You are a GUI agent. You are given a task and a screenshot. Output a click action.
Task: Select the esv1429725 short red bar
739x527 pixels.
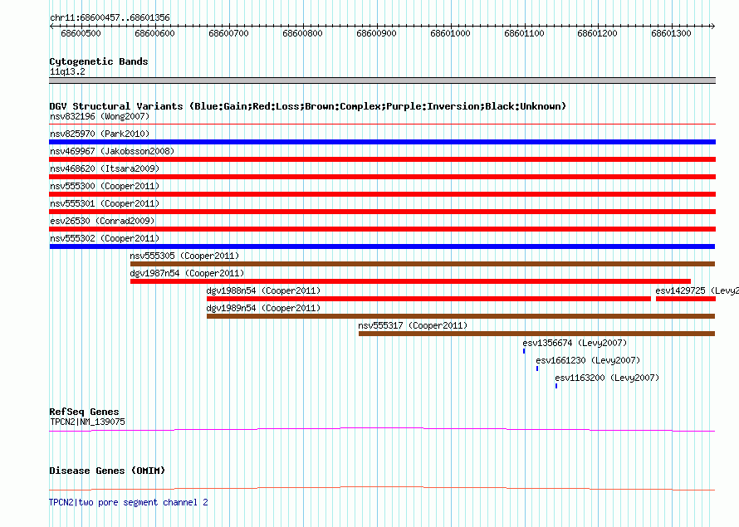coord(686,299)
